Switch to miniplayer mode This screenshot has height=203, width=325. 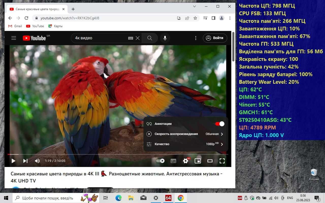[x=198, y=161]
